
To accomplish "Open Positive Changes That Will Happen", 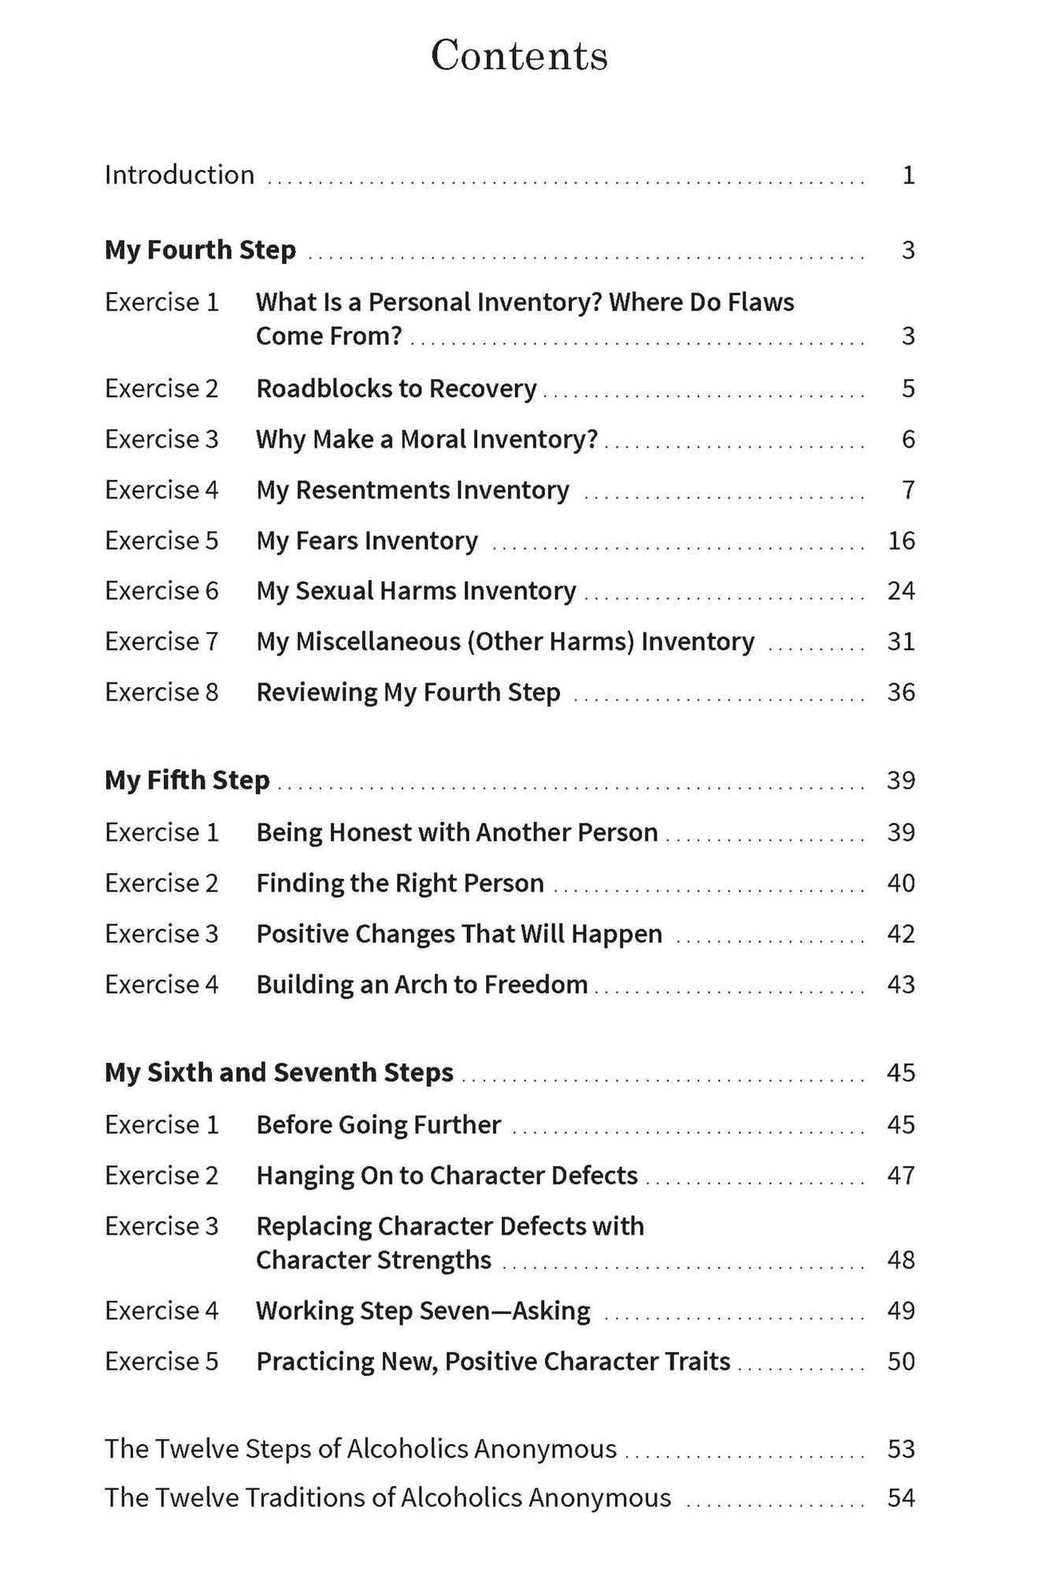I will click(x=459, y=934).
